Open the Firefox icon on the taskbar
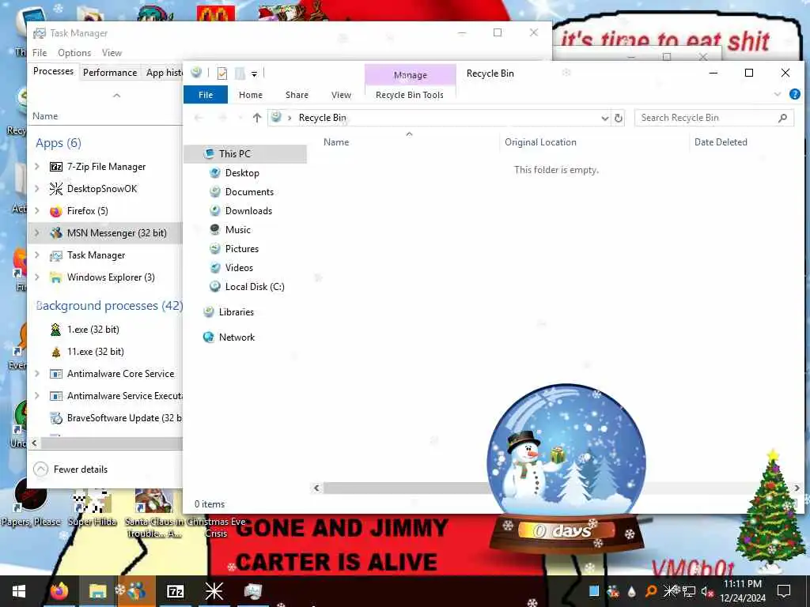 tap(59, 590)
